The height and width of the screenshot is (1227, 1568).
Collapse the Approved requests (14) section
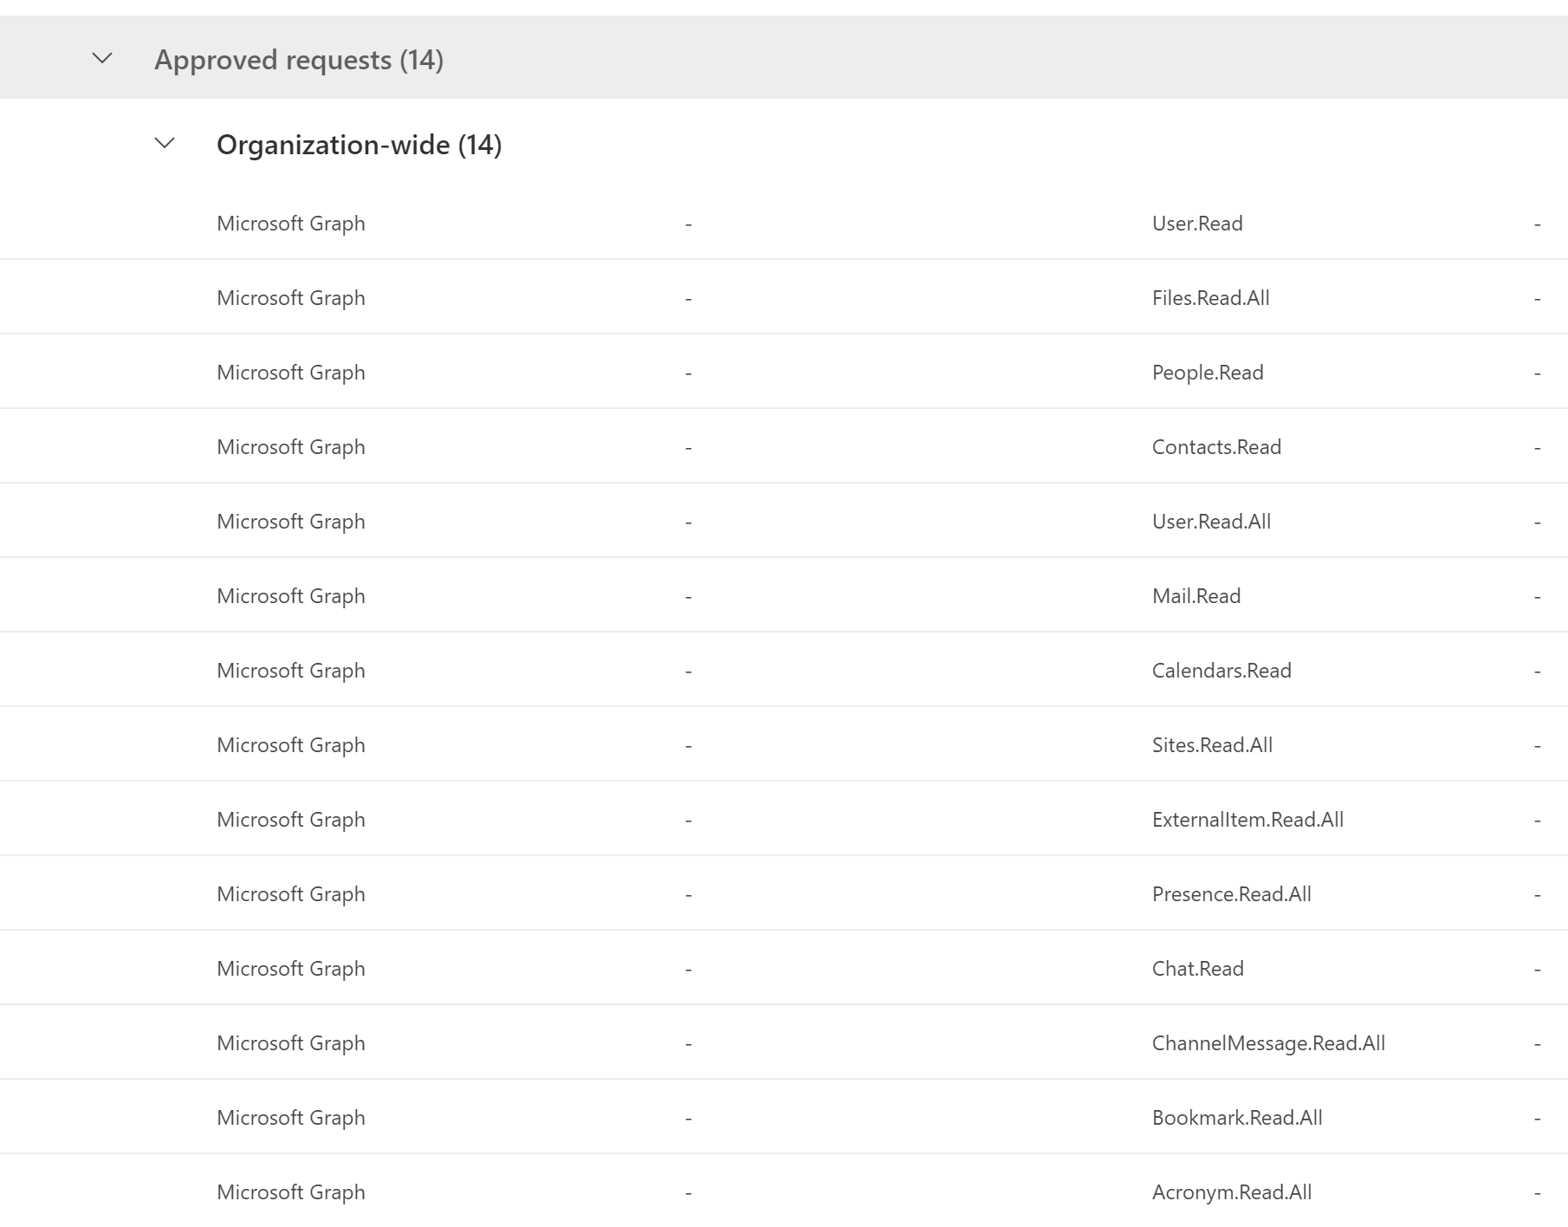[x=102, y=59]
